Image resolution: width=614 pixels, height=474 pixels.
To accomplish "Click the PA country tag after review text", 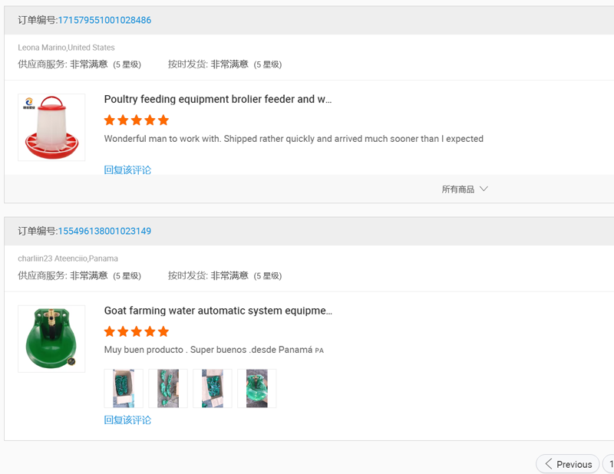I will 319,351.
